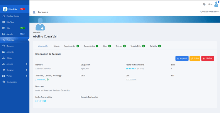Viewport: 220px width, 113px height.
Task: Click the Editar button
Action: 195,58
